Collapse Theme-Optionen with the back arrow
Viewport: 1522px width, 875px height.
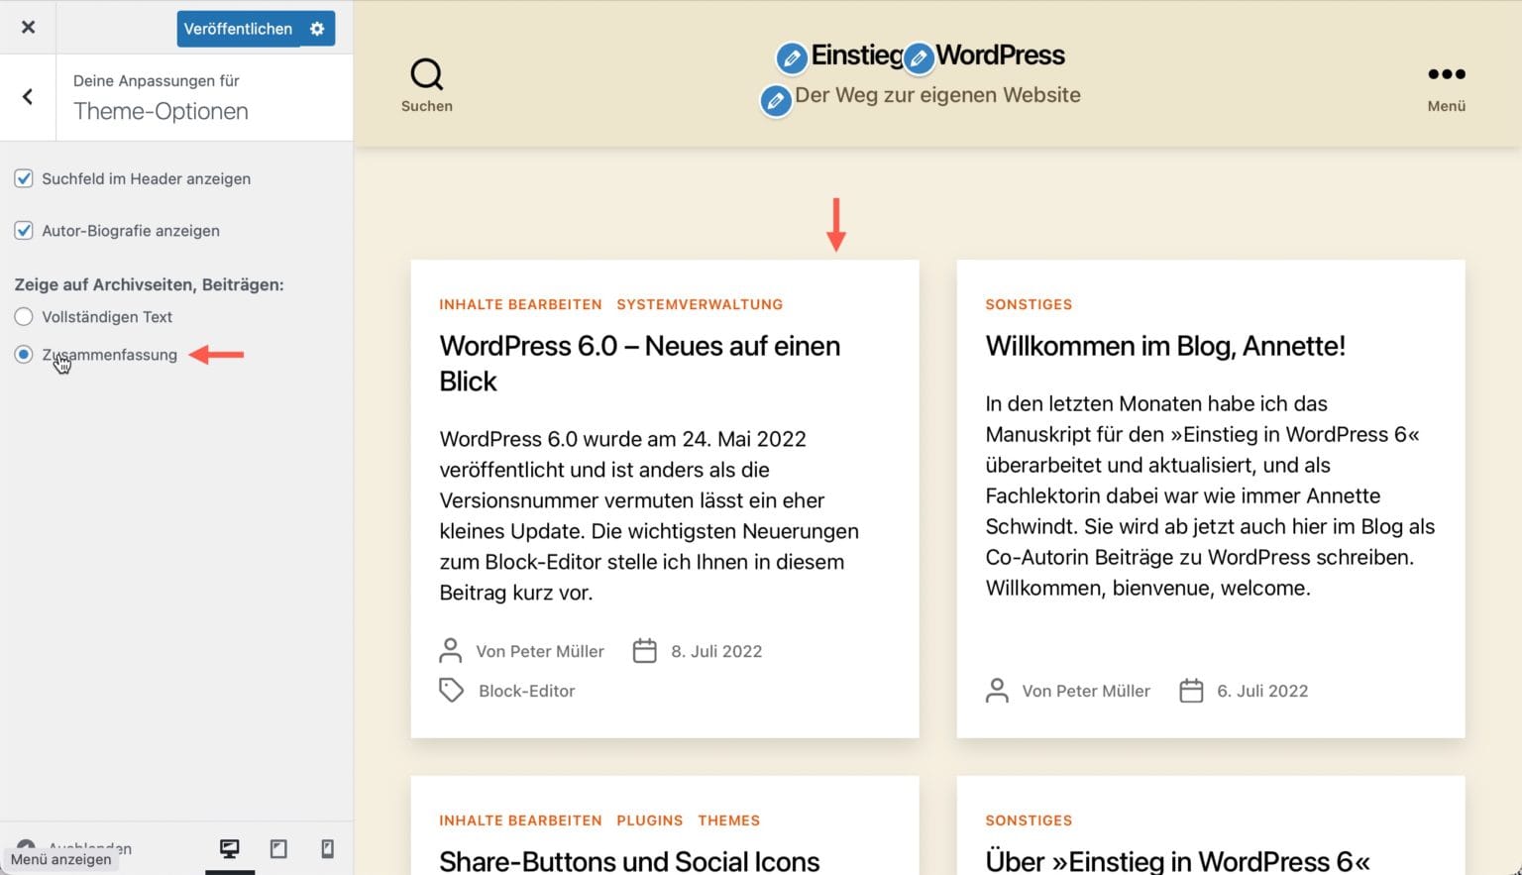pos(27,97)
